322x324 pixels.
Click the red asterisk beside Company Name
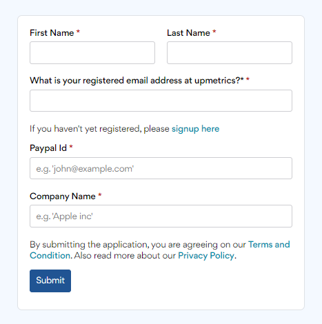click(100, 195)
